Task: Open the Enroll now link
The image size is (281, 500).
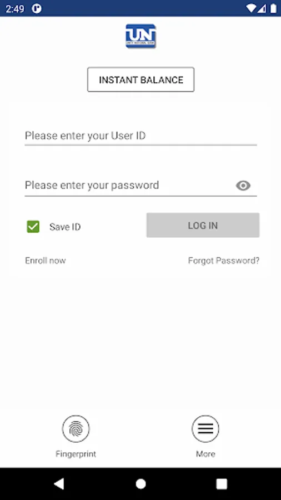Action: point(46,261)
